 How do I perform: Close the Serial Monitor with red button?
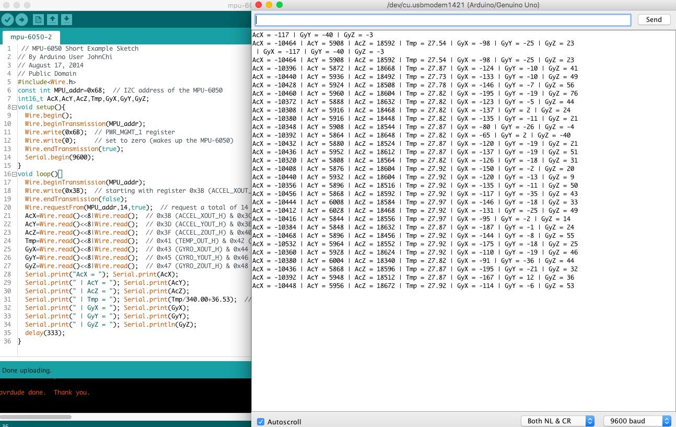(x=259, y=5)
